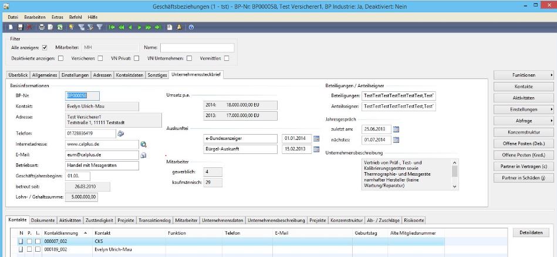Enable Deaktivierte anzeigen checkbox
This screenshot has width=557, height=257.
pyautogui.click(x=60, y=58)
